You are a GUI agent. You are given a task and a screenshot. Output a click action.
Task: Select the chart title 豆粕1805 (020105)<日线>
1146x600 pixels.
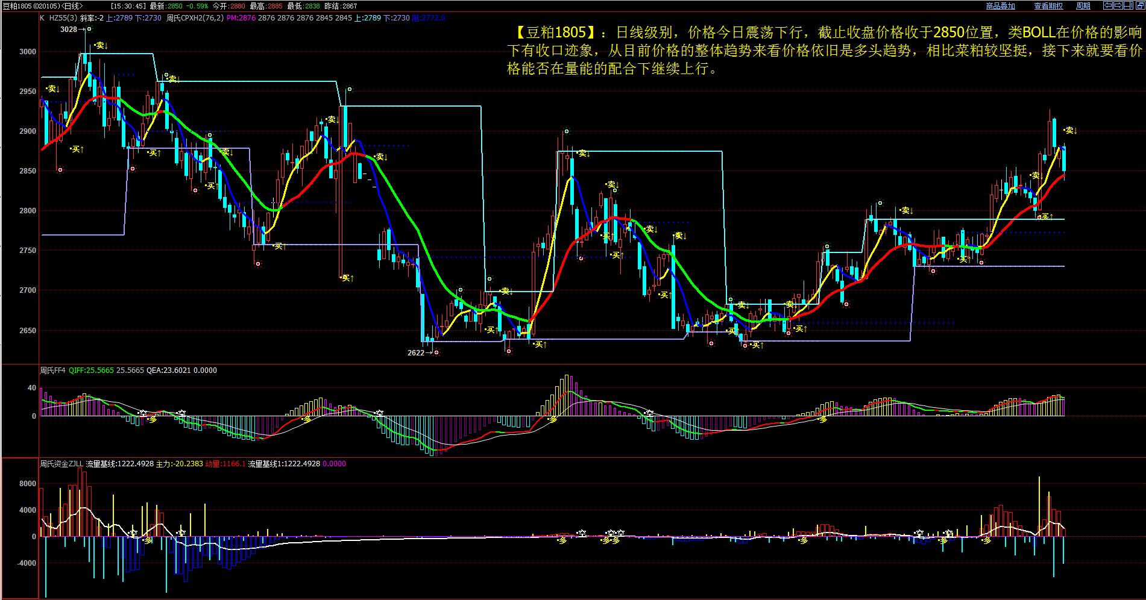[43, 6]
